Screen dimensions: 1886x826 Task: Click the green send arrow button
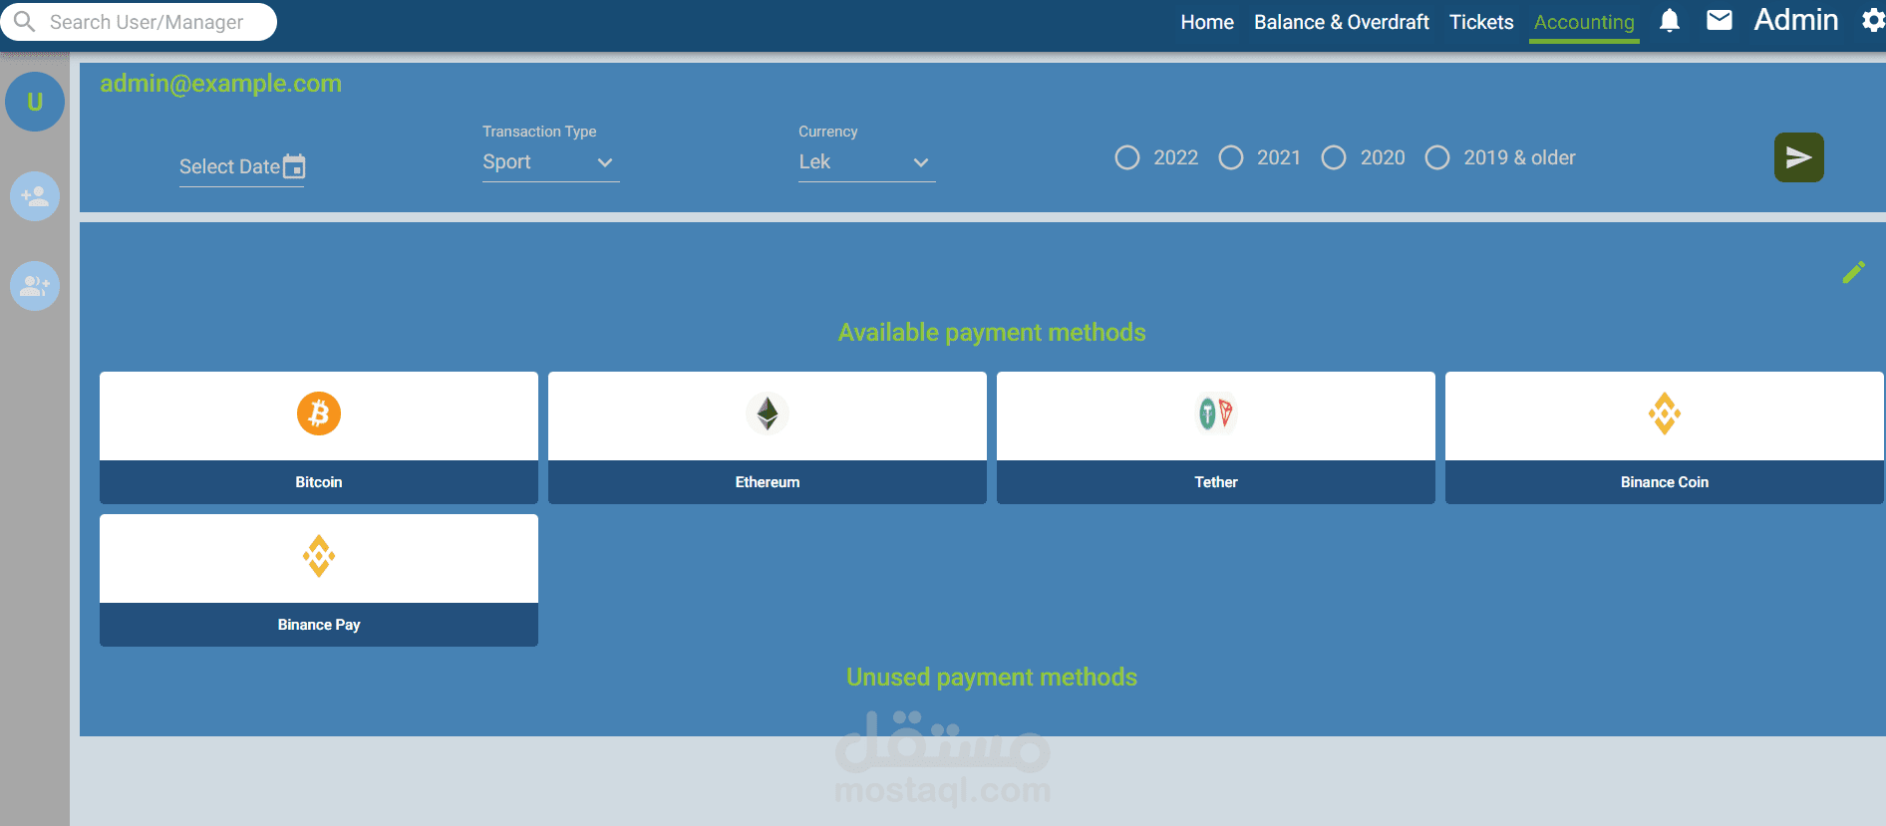[1799, 157]
